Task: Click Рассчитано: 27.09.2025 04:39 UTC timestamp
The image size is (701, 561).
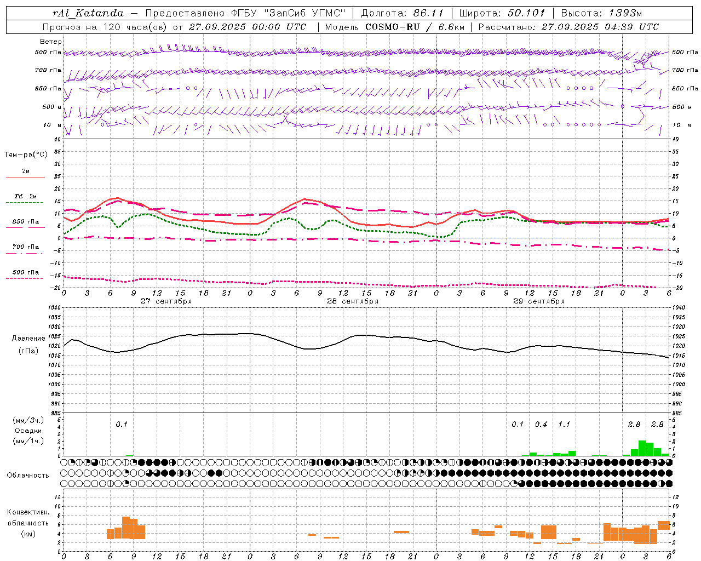Action: click(568, 27)
